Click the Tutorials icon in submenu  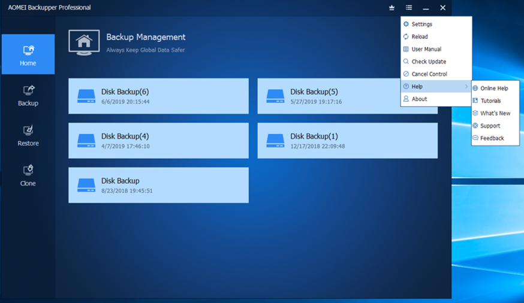(475, 101)
